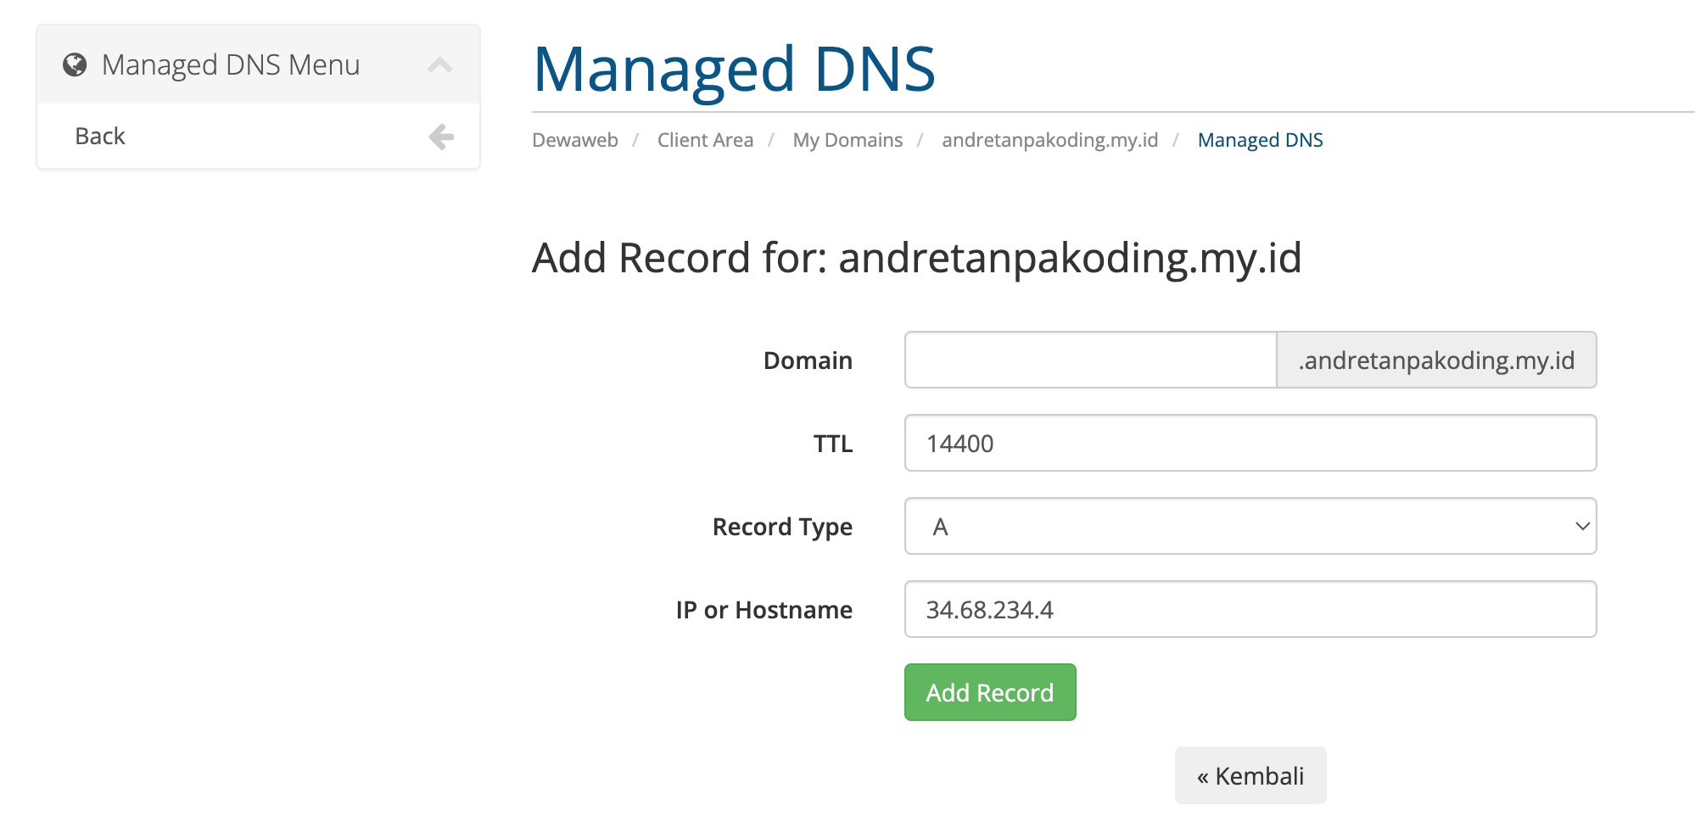
Task: Click the andretanpakoding.my.id breadcrumb link
Action: pyautogui.click(x=1049, y=139)
